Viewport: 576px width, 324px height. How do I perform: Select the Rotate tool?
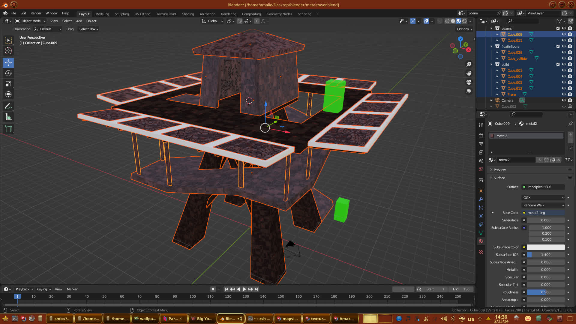8,73
